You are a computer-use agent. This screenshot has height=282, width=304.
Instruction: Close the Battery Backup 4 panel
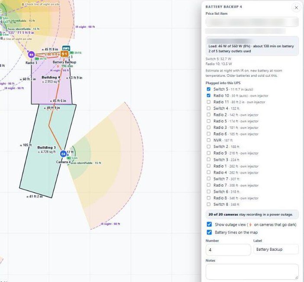pyautogui.click(x=296, y=7)
